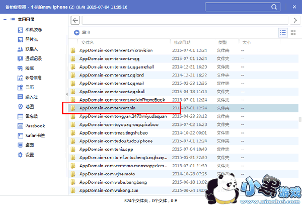Viewport: 302px width, 206px height.
Task: Go forward with the right arrow button
Action: [295, 20]
